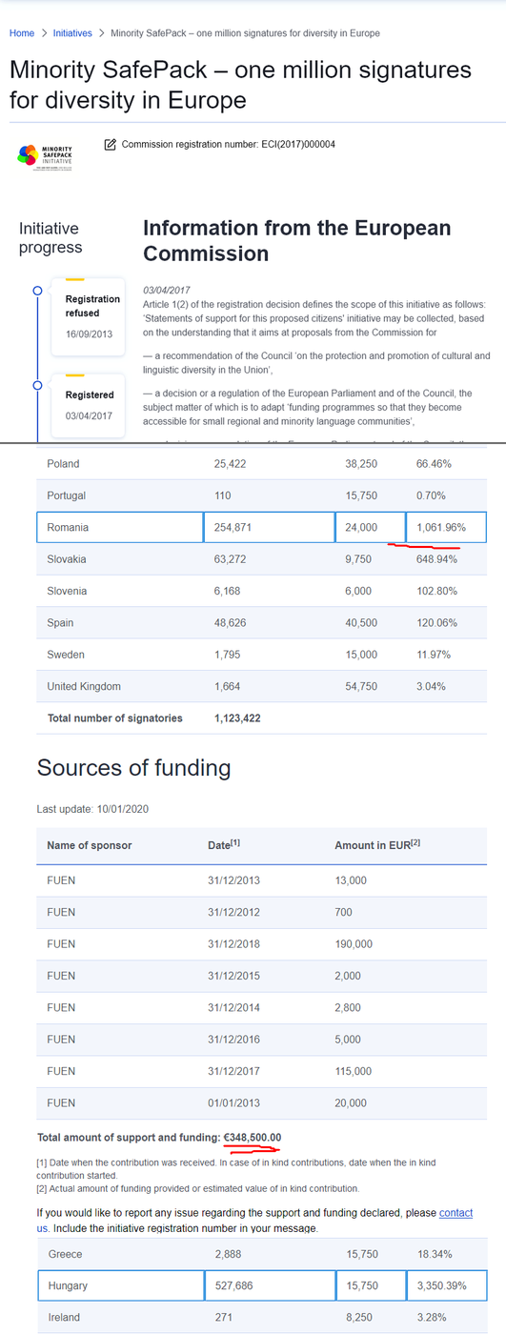Click Slovenia's 6,168 signatories value
506x1334 pixels.
coord(230,591)
